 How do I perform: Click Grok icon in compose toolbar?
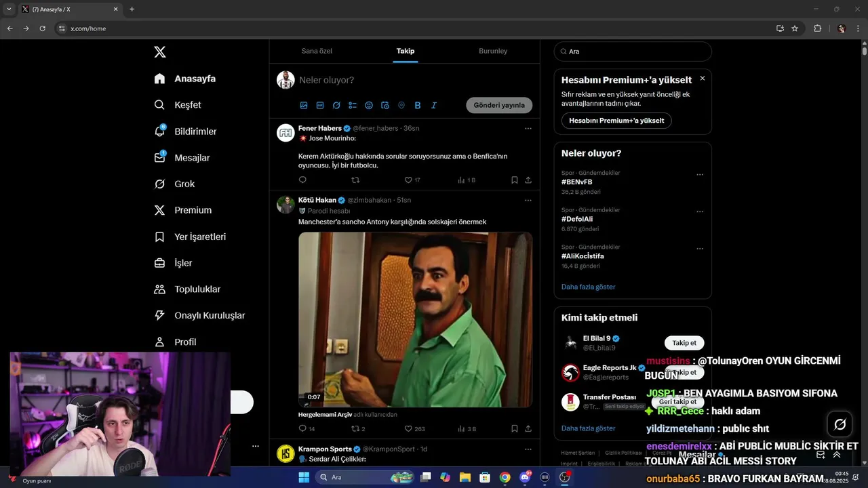pos(336,106)
